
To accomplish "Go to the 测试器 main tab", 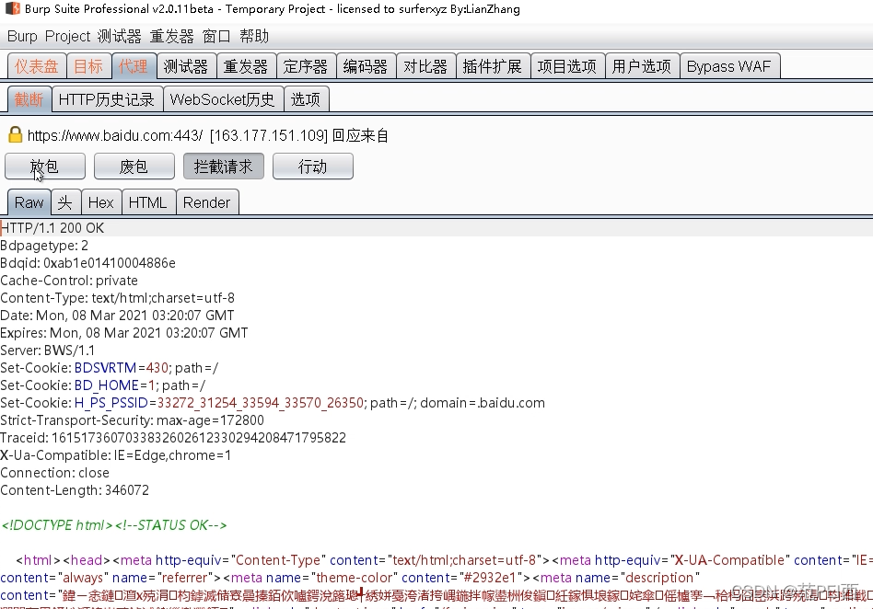I will [x=186, y=67].
